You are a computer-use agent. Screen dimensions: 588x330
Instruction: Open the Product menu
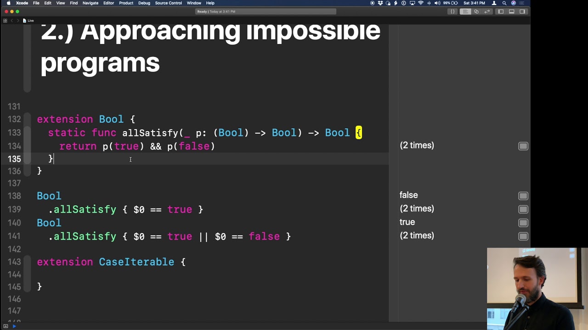126,3
